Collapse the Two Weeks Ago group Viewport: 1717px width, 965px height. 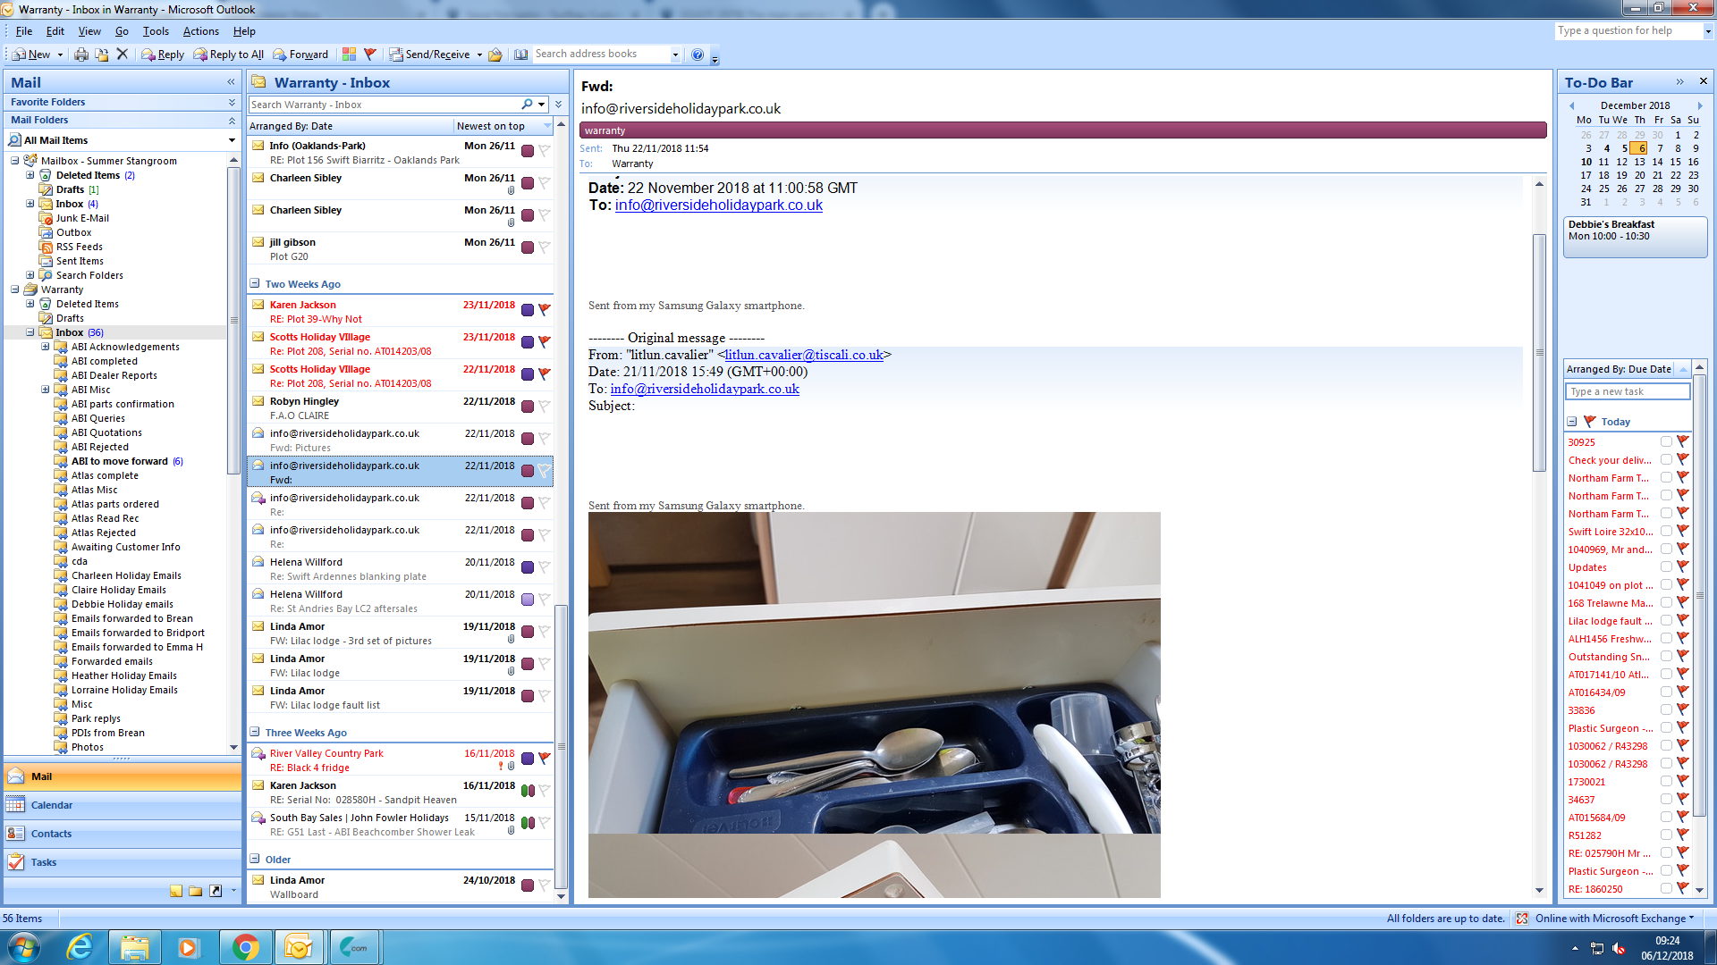coord(255,284)
